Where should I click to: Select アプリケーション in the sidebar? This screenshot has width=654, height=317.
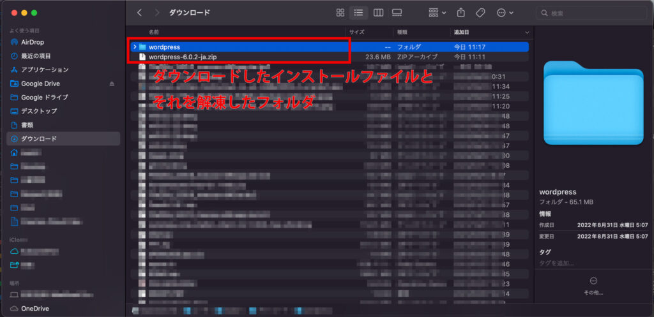45,70
